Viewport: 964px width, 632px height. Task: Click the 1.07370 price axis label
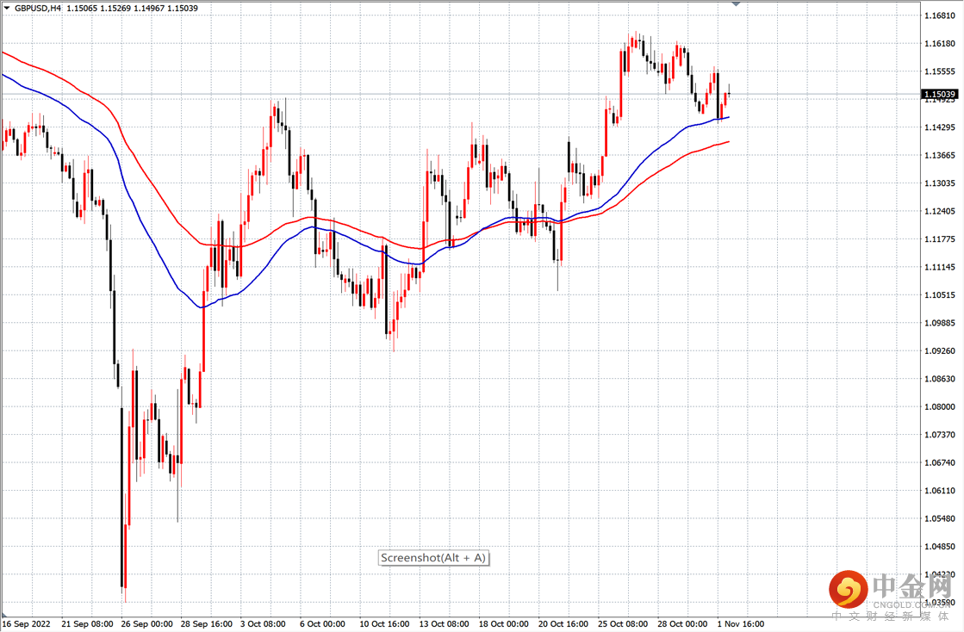(939, 435)
